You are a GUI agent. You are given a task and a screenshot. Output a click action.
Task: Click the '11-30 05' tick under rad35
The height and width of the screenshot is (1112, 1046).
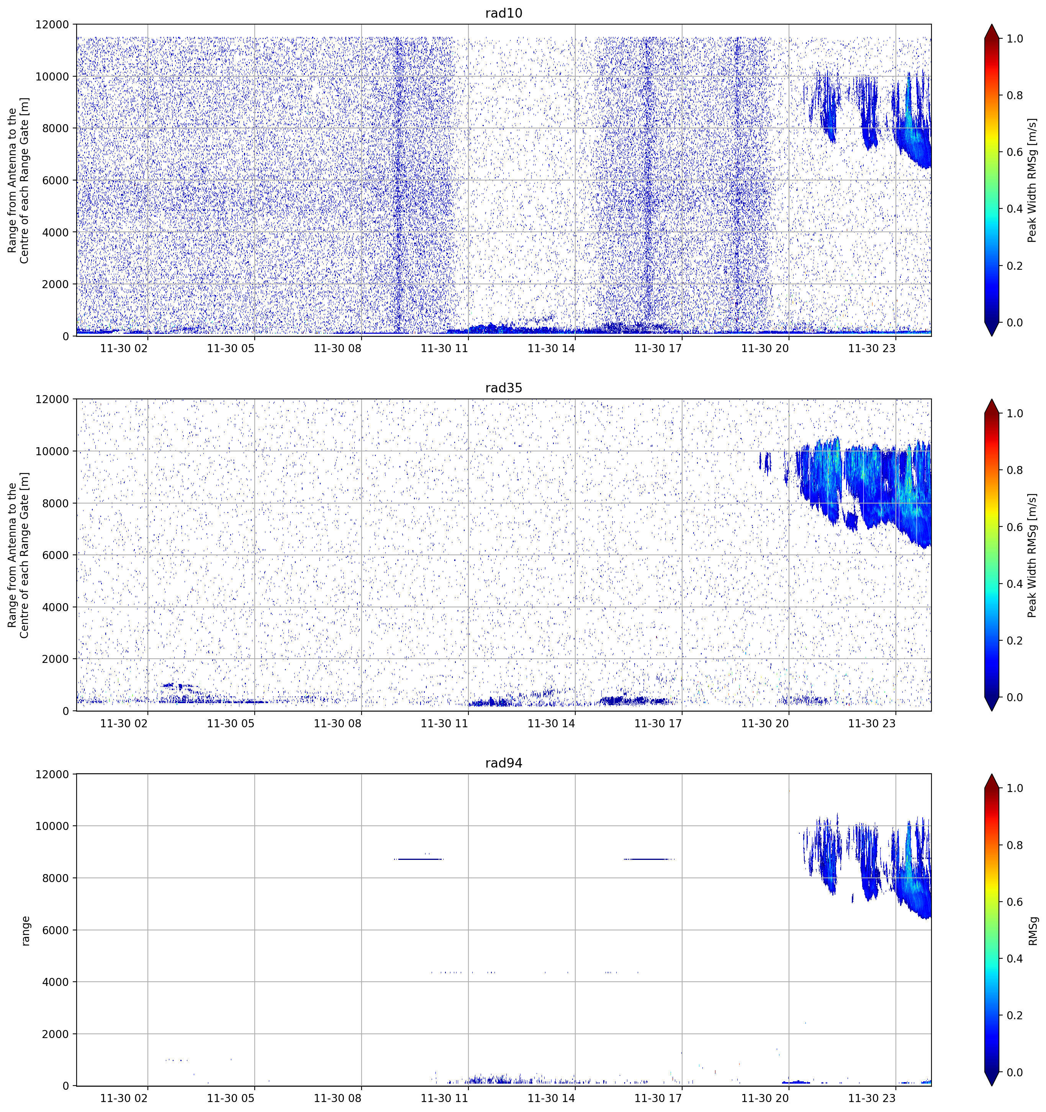[x=231, y=723]
